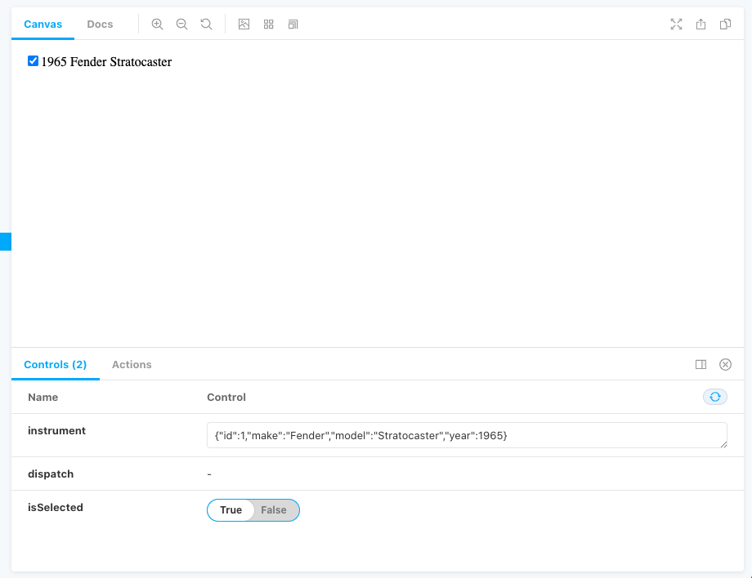
Task: Click the textarea resize handle on the instrument field
Action: coord(723,444)
